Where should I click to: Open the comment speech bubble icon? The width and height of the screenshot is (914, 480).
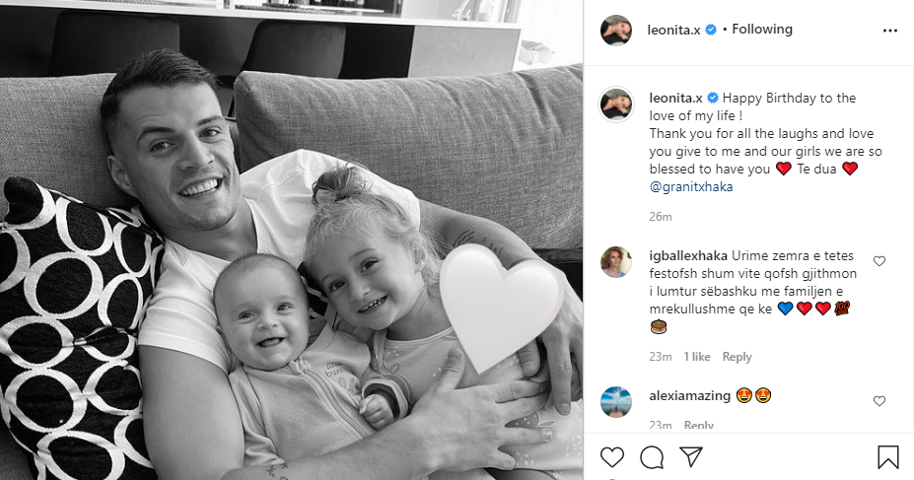tap(651, 457)
